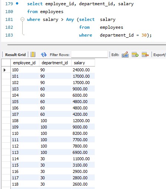The width and height of the screenshot is (166, 189).
Task: Select salary cell 6000.00
Action: tap(83, 95)
